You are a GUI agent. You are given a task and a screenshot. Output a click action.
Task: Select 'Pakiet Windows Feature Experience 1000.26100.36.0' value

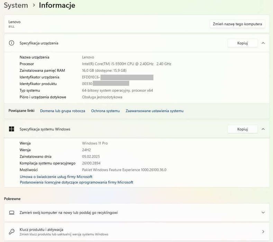(x=124, y=170)
